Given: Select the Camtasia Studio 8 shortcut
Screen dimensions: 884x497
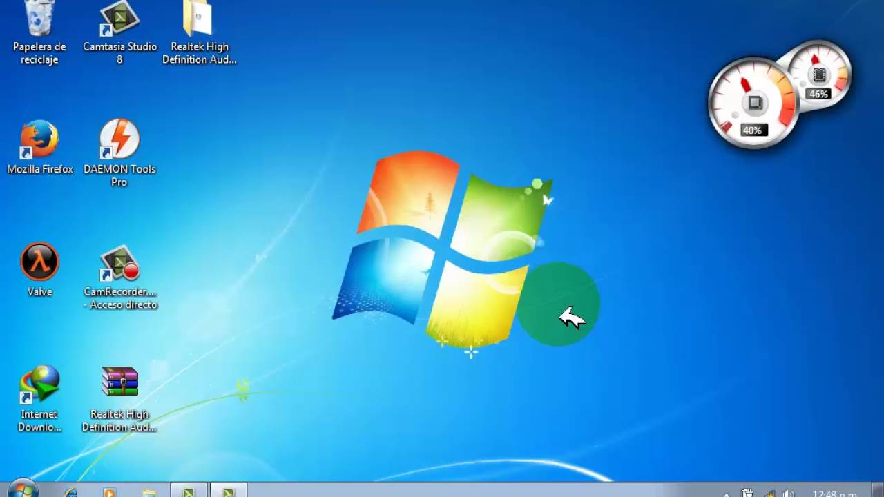Looking at the screenshot, I should point(119,32).
